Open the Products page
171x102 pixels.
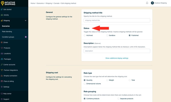click(7, 48)
